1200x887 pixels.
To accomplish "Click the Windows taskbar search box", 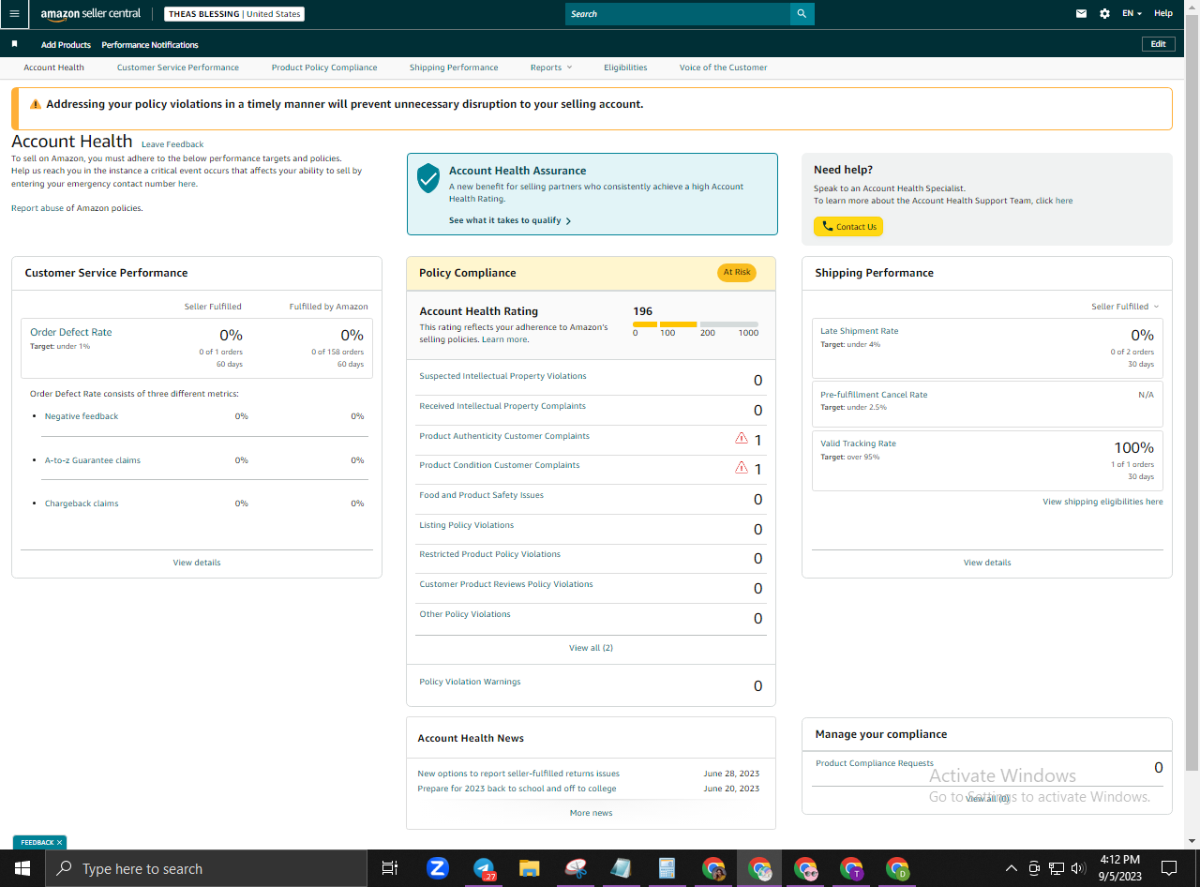I will (206, 868).
